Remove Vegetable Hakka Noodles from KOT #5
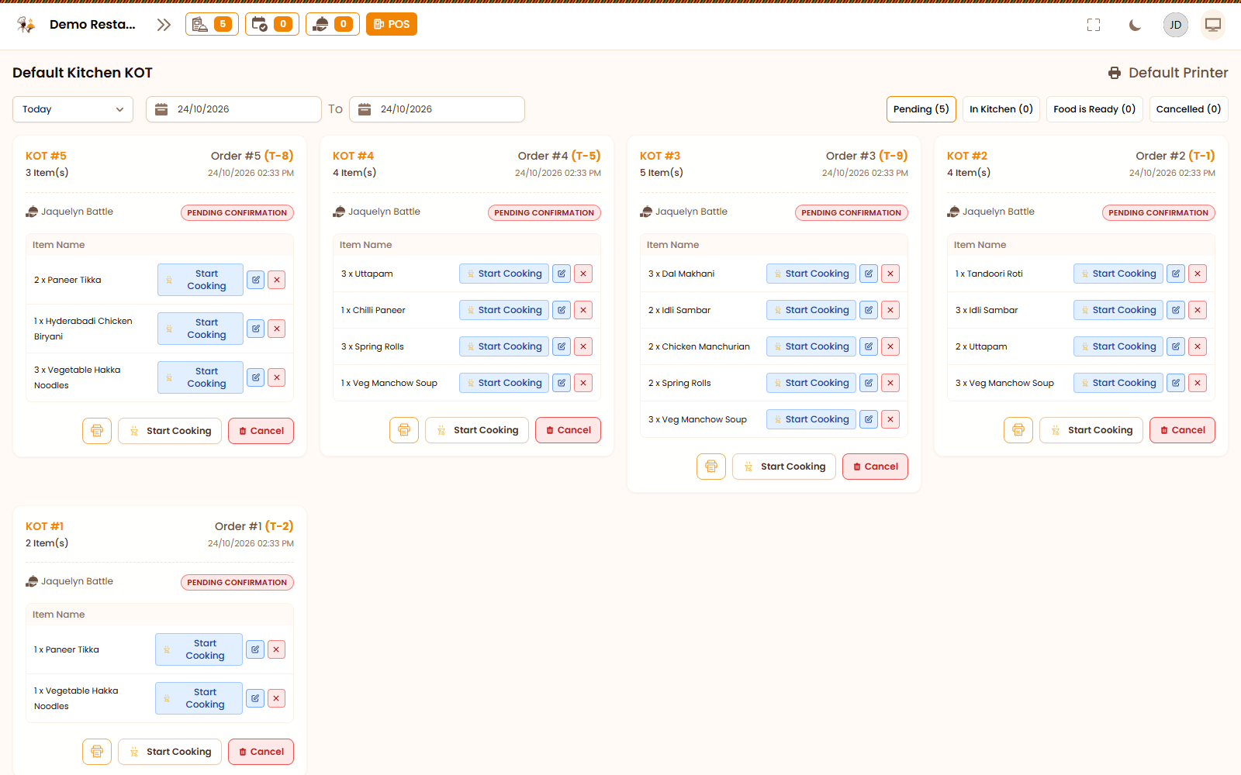This screenshot has width=1241, height=775. click(276, 377)
